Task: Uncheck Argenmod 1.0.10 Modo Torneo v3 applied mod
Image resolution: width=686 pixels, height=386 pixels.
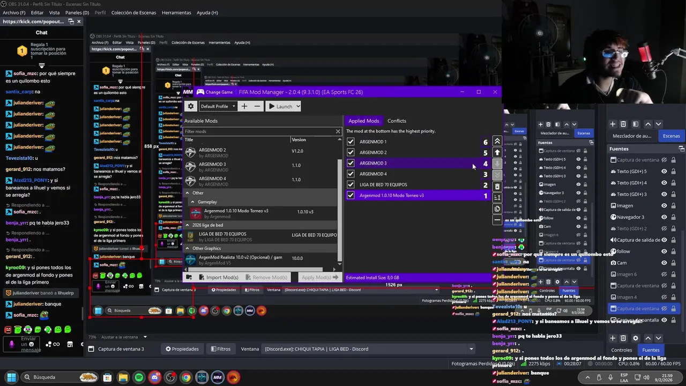Action: coord(351,195)
